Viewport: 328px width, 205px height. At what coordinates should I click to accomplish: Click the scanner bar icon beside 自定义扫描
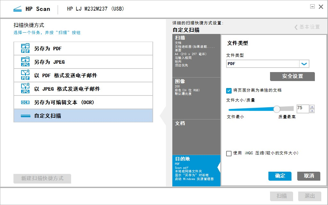click(26, 116)
